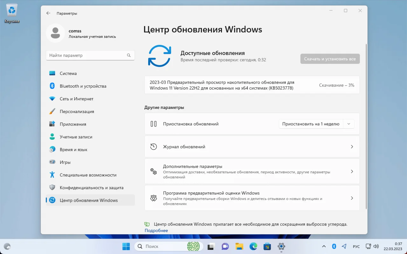Image resolution: width=407 pixels, height=254 pixels.
Task: Click the settings page vertical scrollbar
Action: (x=366, y=126)
